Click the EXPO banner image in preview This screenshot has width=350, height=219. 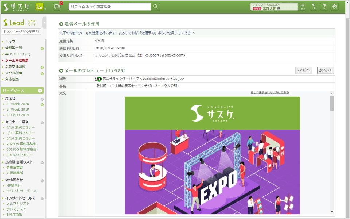point(213,172)
